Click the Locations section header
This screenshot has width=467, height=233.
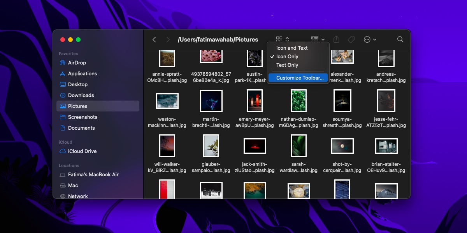(x=69, y=165)
